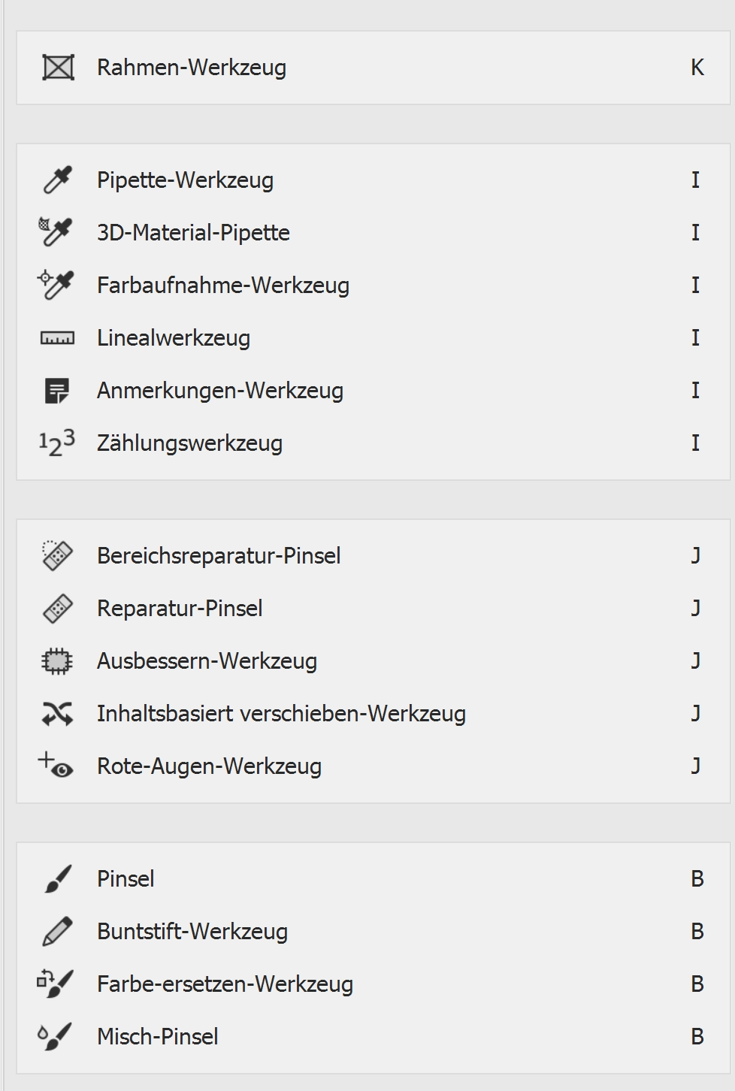
Task: Click the Linealwerkzeug ruler icon
Action: tap(57, 338)
